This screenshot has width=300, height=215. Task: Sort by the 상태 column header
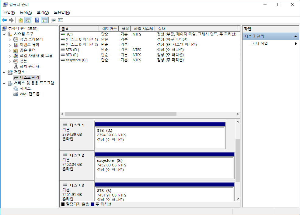[196, 29]
